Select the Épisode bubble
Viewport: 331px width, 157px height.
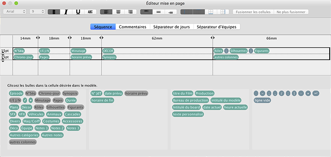click(16, 93)
